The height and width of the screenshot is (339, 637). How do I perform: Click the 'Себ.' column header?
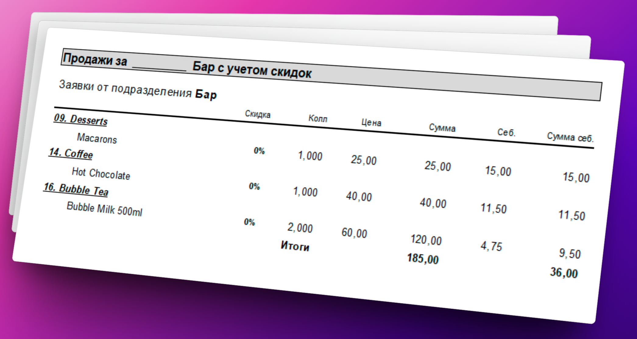pyautogui.click(x=506, y=133)
